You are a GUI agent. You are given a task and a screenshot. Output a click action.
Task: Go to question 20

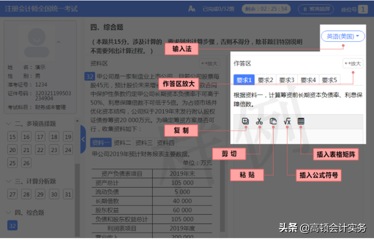[x=12, y=150]
